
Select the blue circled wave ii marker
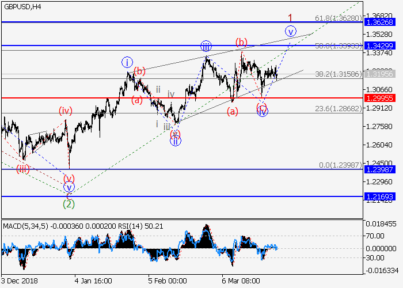pos(176,141)
